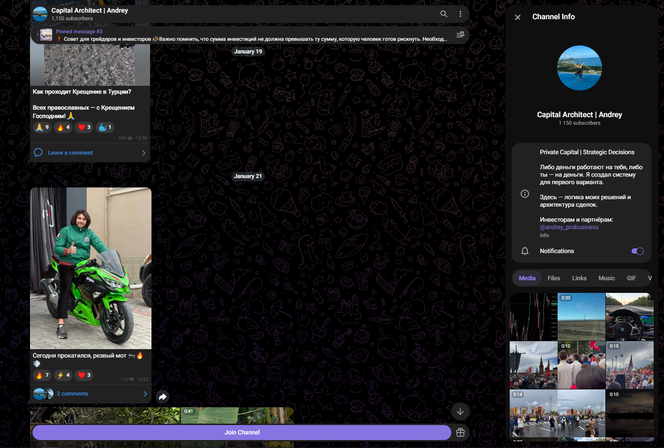
Task: Expand comments via chevron next to Leave a comment
Action: (x=143, y=153)
